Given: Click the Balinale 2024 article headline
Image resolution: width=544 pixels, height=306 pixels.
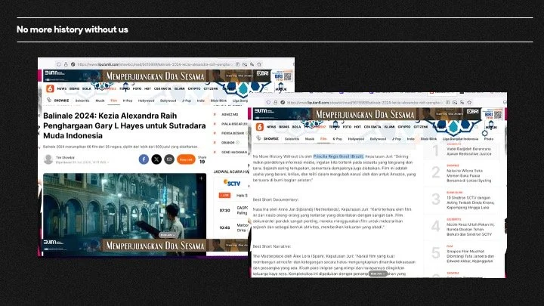Looking at the screenshot, I should (x=125, y=125).
